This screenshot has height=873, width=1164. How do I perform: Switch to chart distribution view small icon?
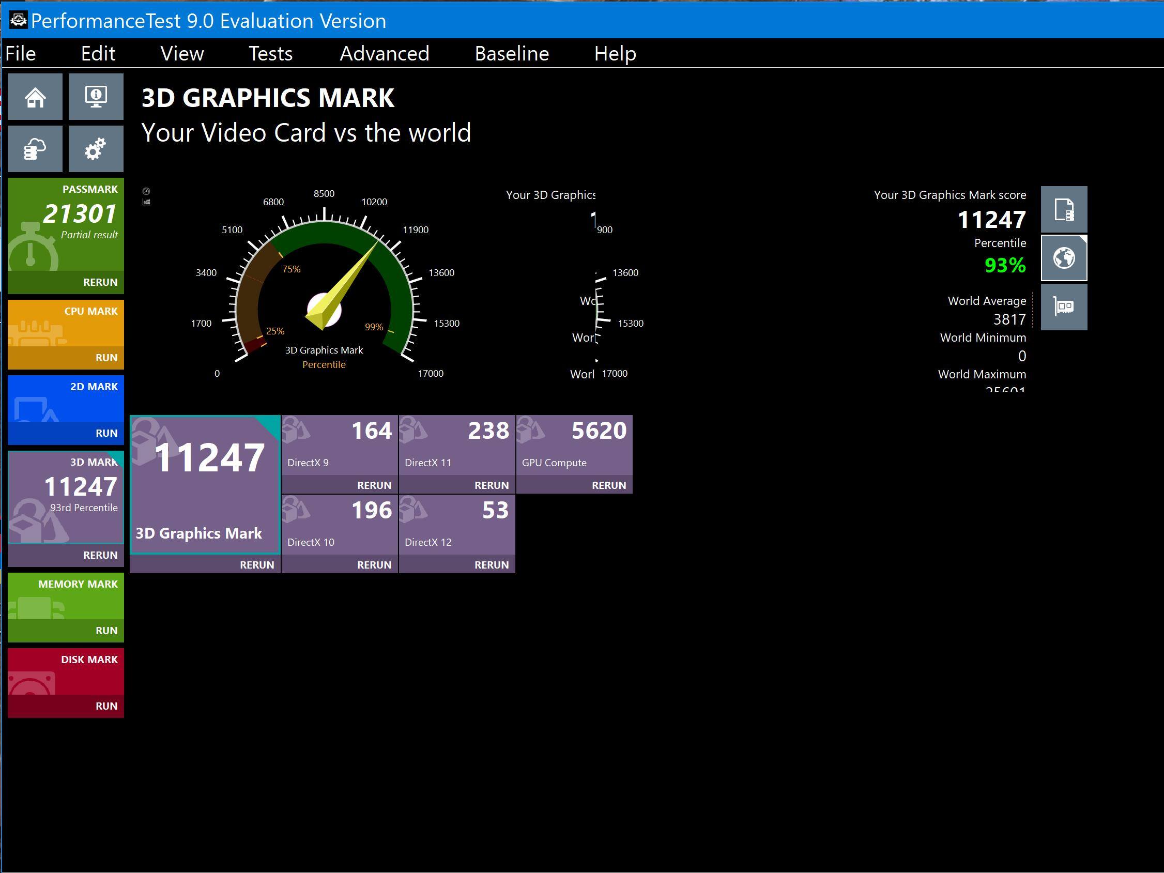point(146,202)
